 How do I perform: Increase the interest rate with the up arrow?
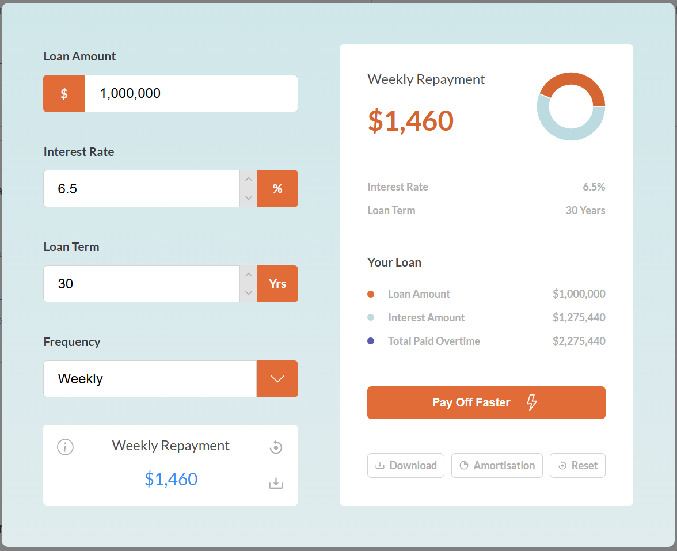tap(248, 179)
